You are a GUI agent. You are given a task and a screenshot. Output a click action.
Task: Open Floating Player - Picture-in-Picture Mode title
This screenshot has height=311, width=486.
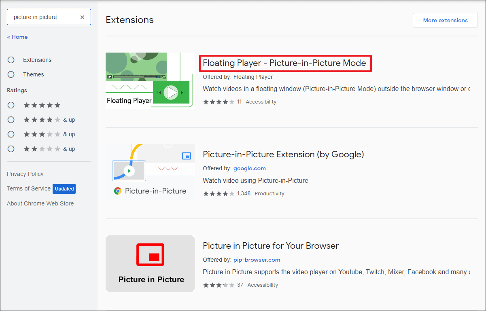[x=284, y=63]
